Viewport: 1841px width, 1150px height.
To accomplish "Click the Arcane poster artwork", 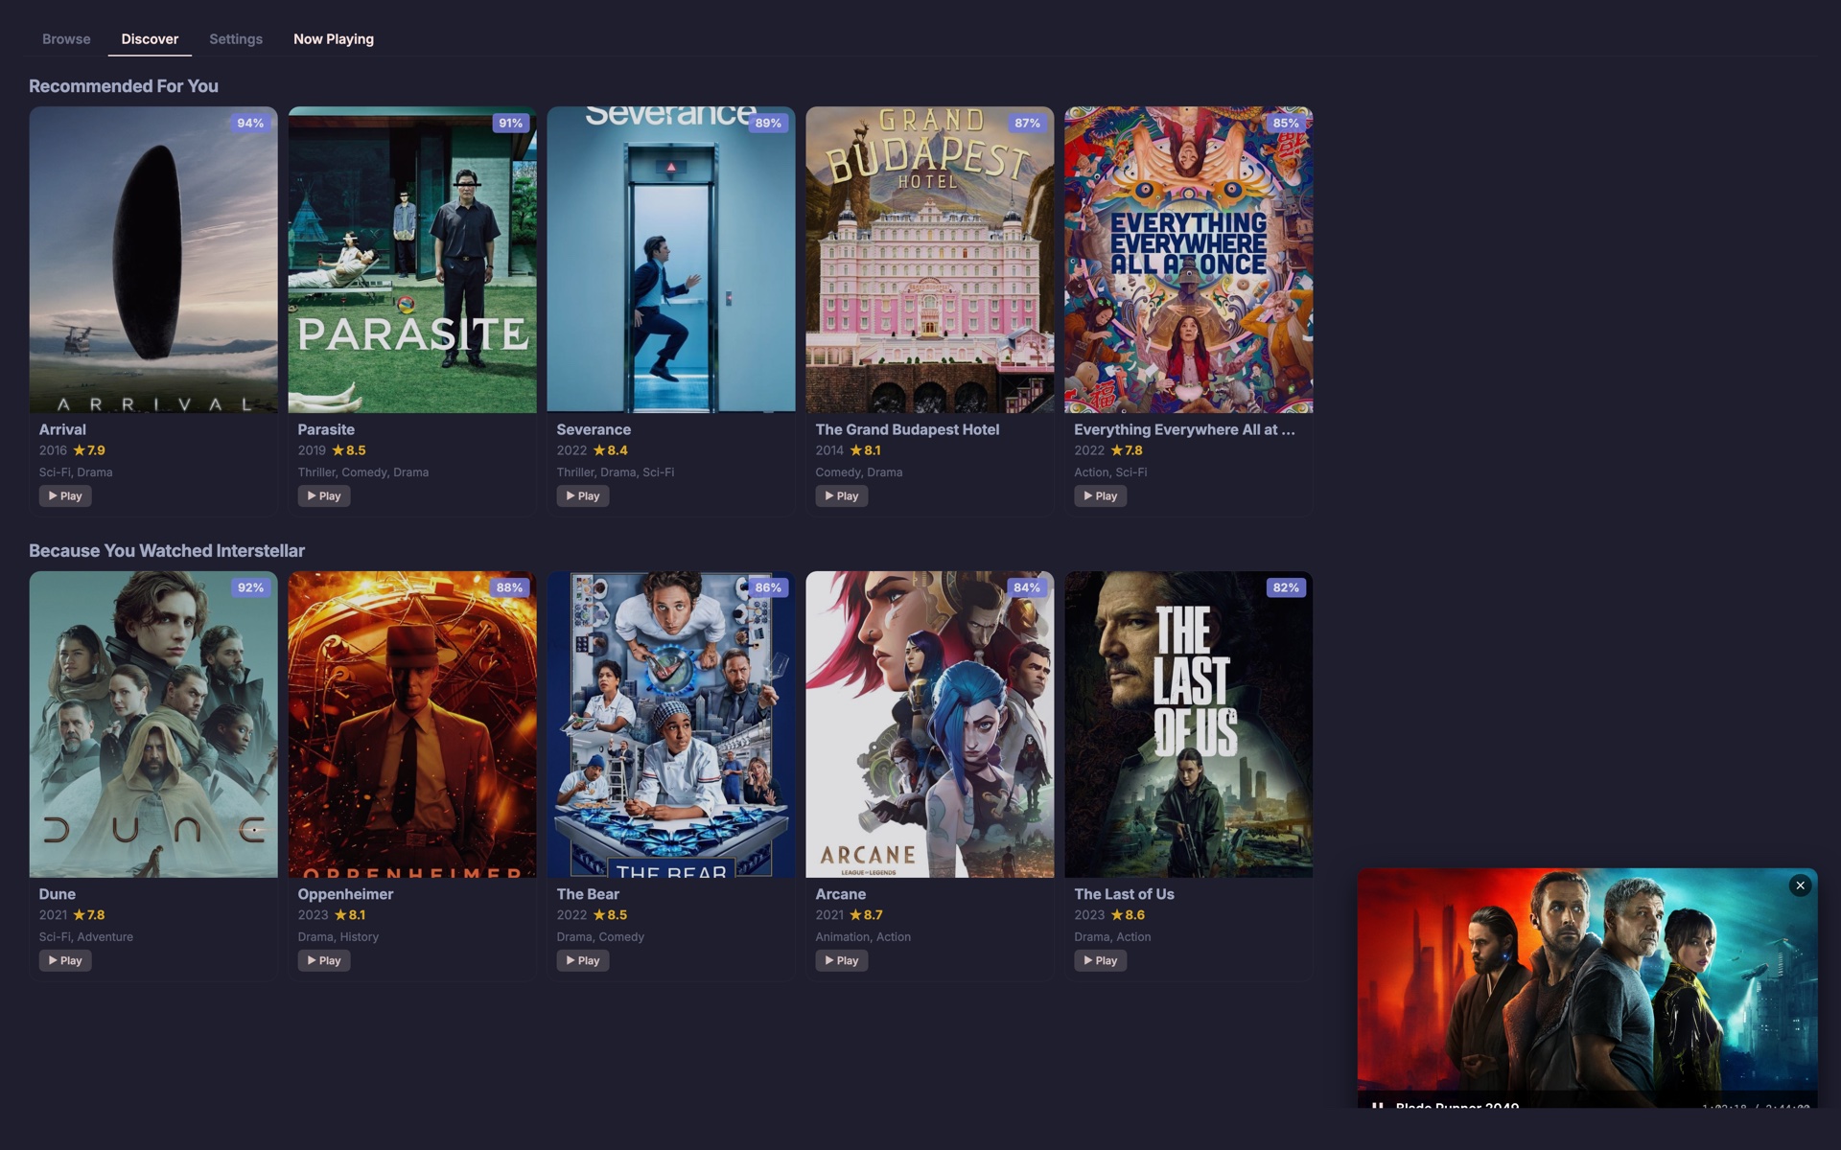I will pos(929,724).
